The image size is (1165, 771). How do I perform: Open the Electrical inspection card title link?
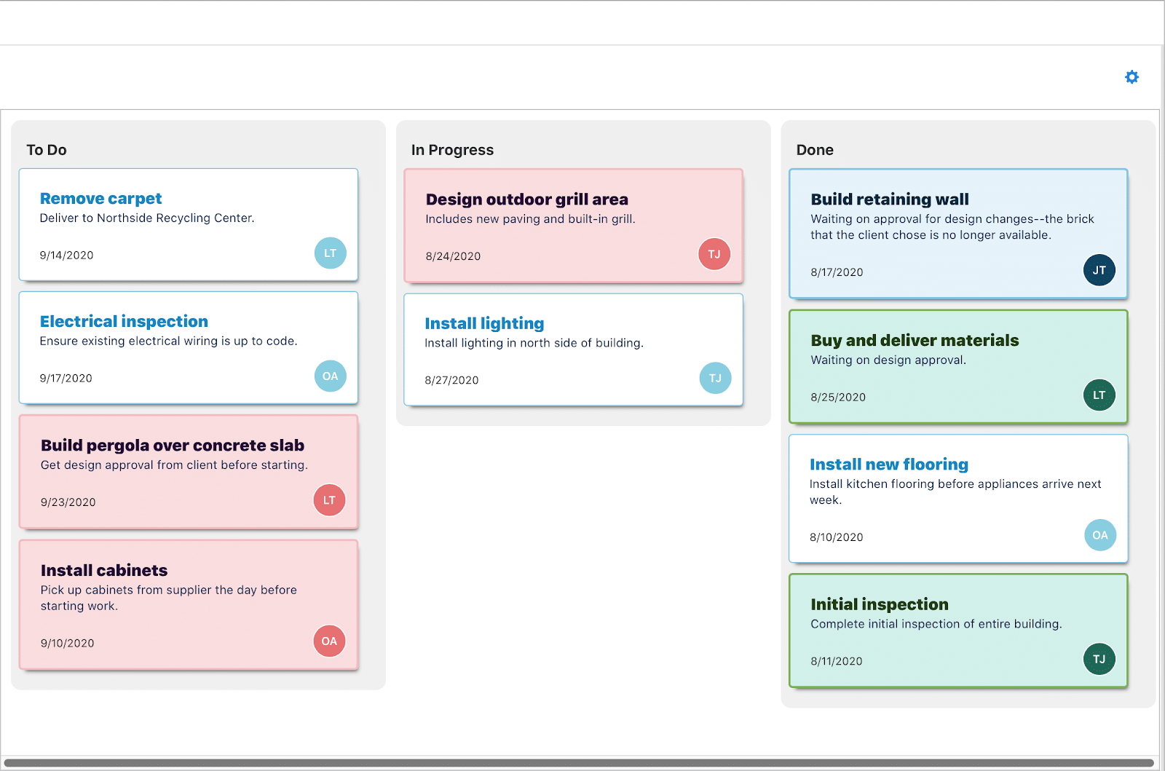click(x=124, y=321)
